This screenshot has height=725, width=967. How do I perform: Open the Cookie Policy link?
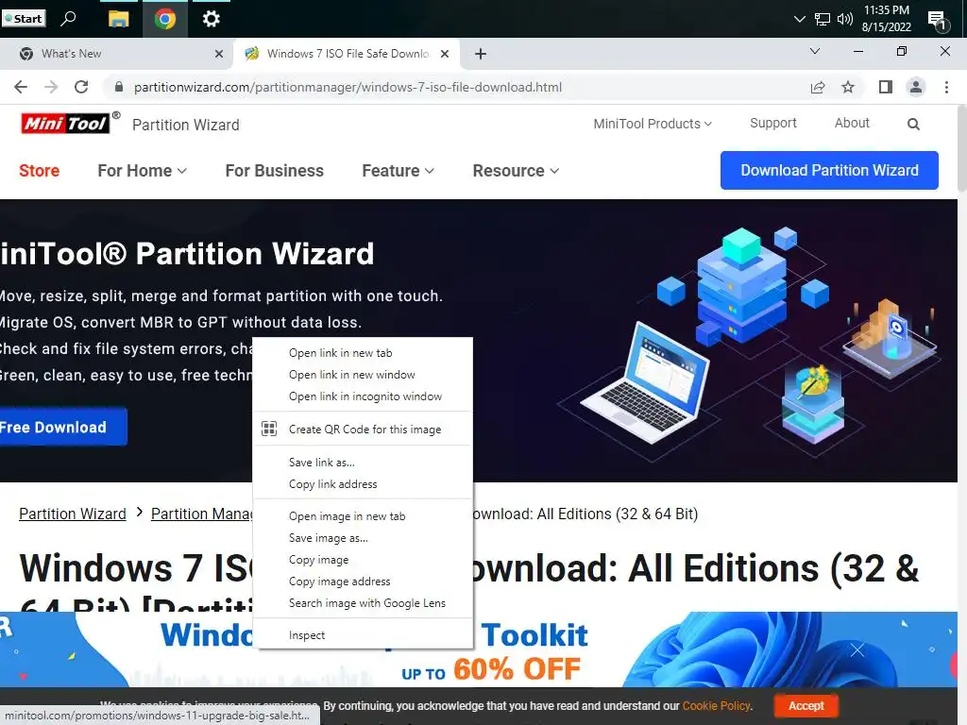716,705
